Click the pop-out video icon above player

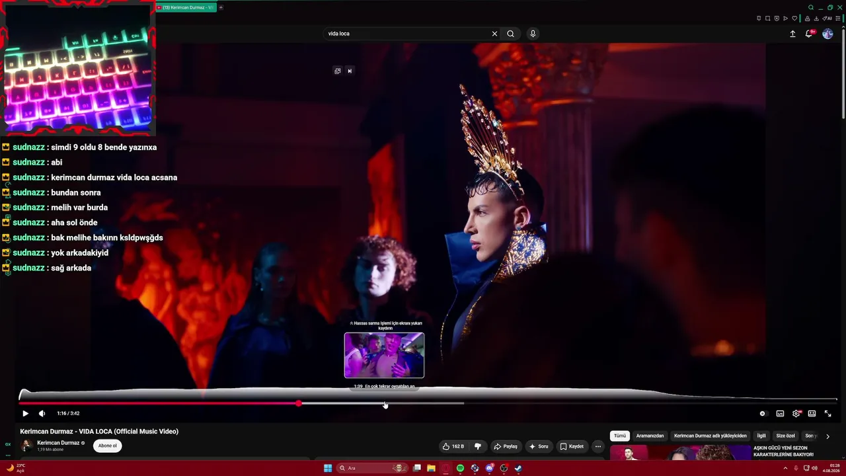pos(338,71)
